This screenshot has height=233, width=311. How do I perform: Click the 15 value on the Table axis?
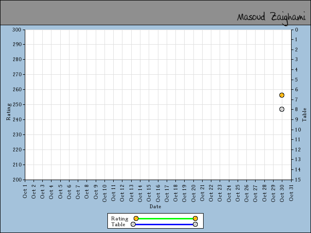[x=296, y=180]
